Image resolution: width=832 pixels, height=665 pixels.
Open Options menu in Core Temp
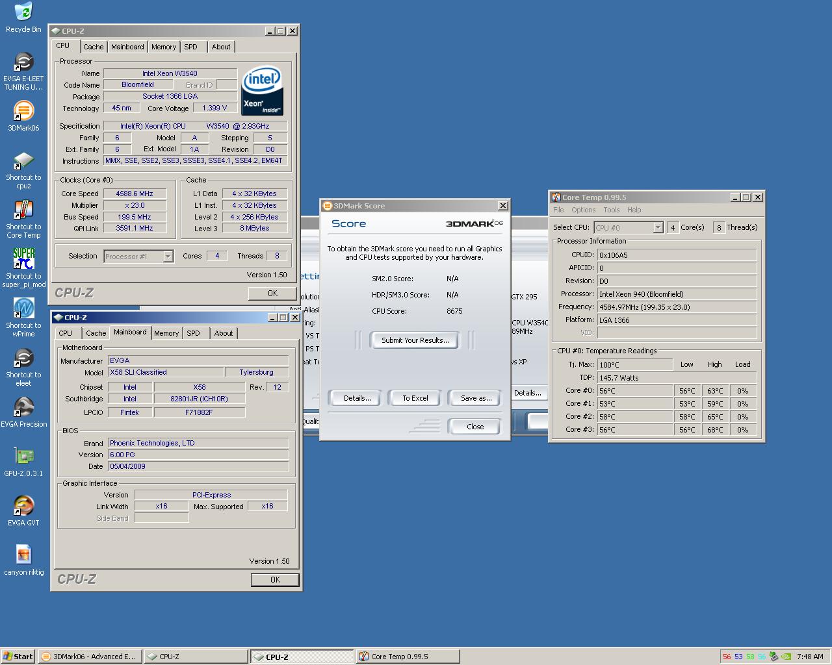[x=583, y=210]
